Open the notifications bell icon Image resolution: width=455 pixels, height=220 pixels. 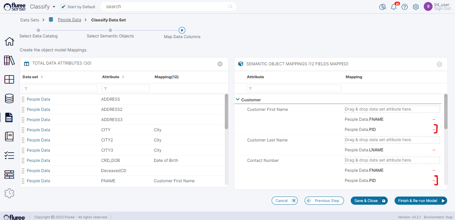coord(394,7)
